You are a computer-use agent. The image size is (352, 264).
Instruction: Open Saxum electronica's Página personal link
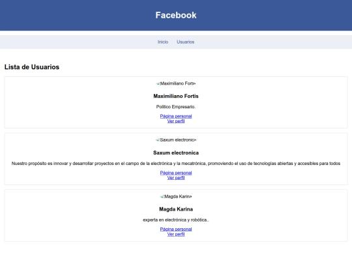pos(176,173)
